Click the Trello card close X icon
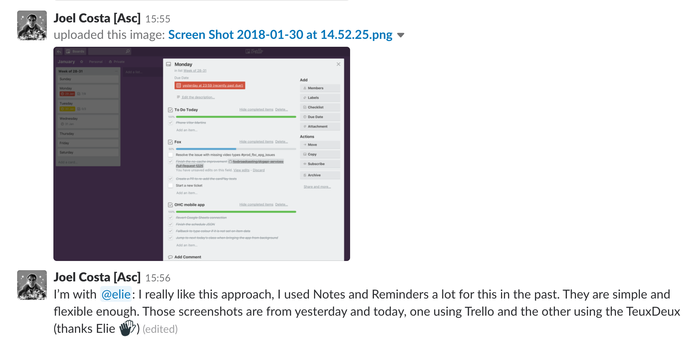The image size is (687, 344). (338, 64)
